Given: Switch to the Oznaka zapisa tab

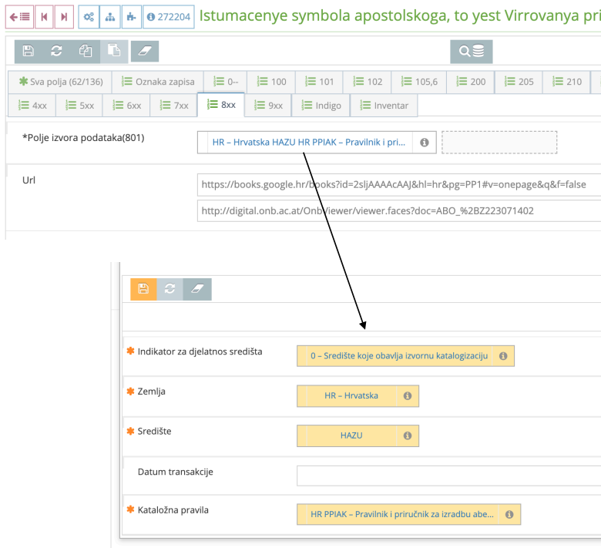Looking at the screenshot, I should click(x=157, y=82).
